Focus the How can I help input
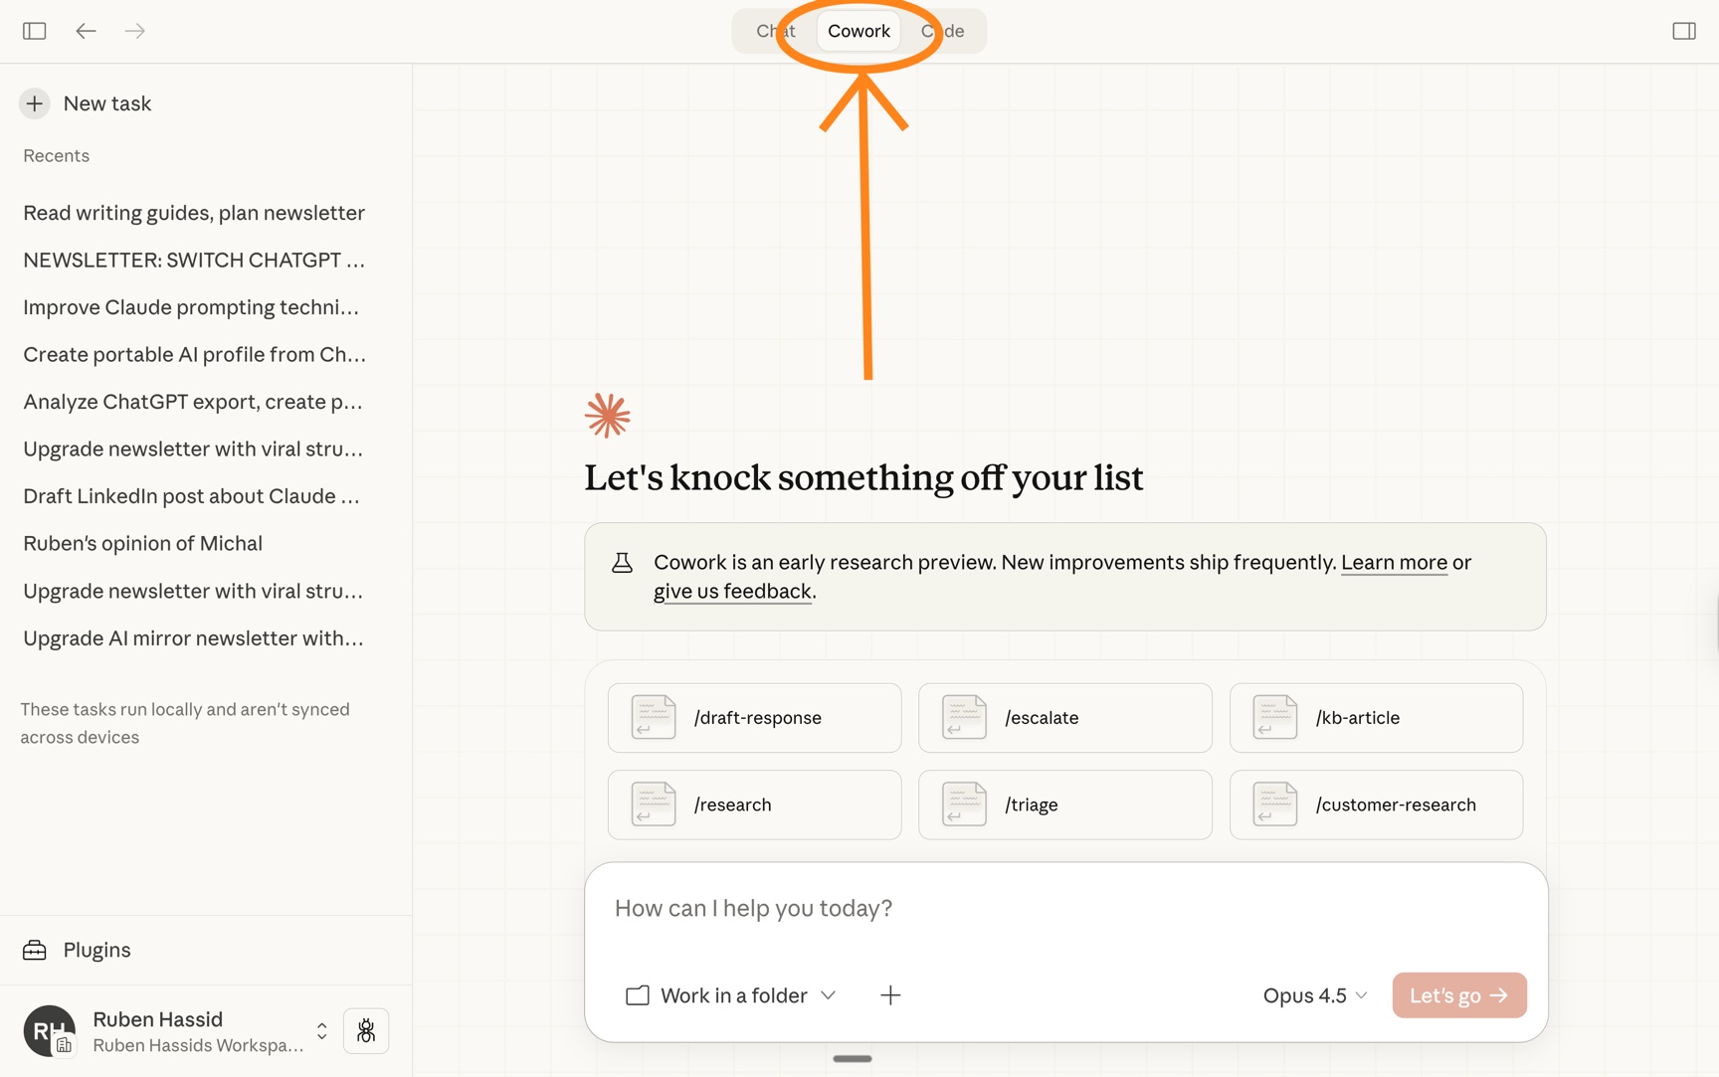Viewport: 1719px width, 1077px height. point(1064,908)
